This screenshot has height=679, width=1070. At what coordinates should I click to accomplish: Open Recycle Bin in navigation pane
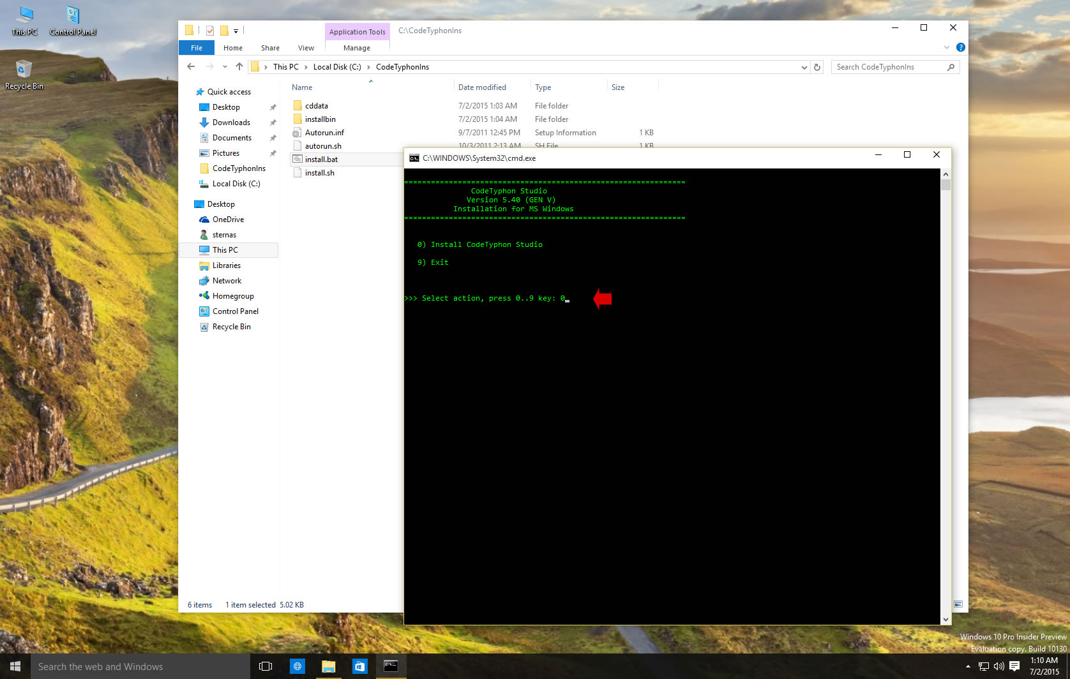pyautogui.click(x=231, y=327)
